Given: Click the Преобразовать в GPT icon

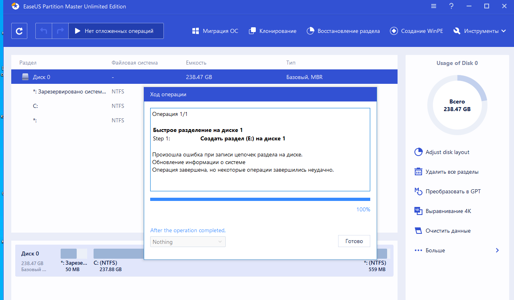Looking at the screenshot, I should click(418, 191).
